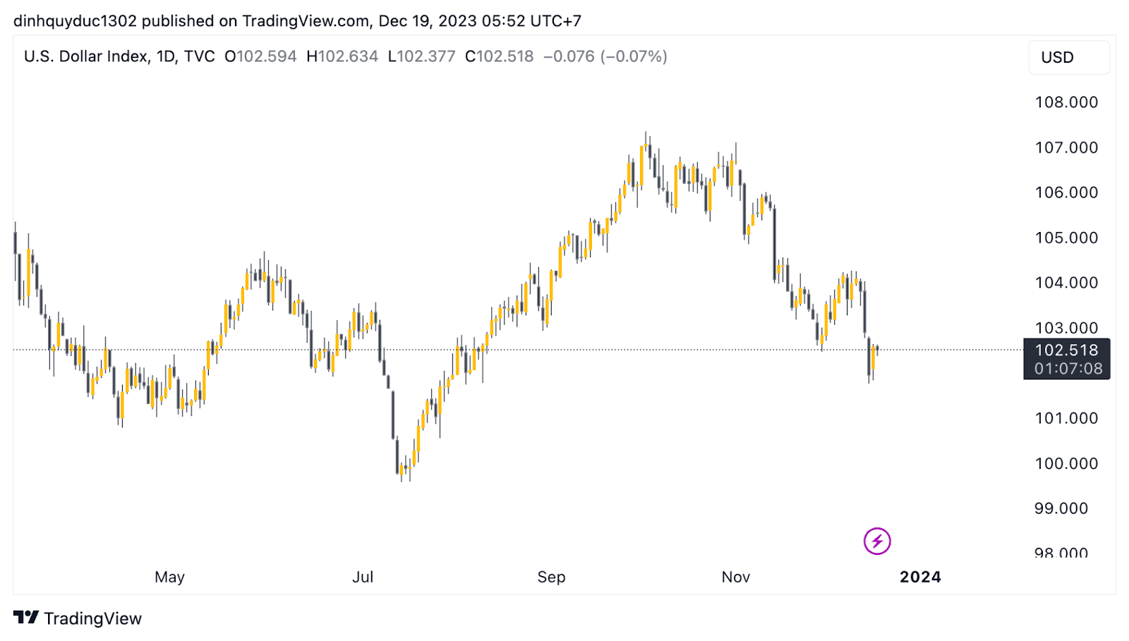This screenshot has width=1129, height=641.
Task: Click the 108.000 price axis label
Action: tap(1066, 102)
